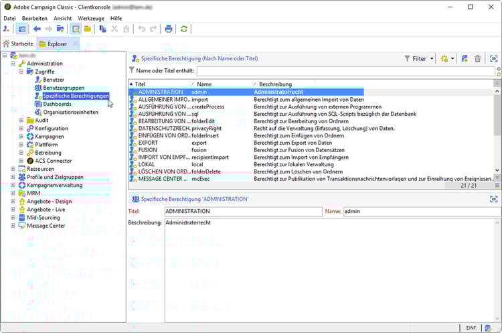Open the Datei menu
This screenshot has height=333, width=502.
pos(9,18)
